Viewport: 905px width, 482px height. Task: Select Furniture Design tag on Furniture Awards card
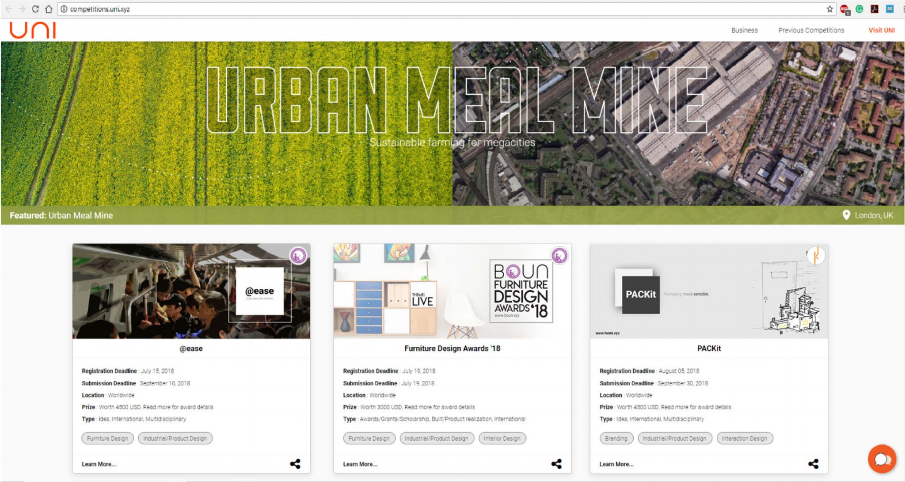369,438
